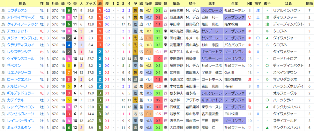This screenshot has height=131, width=314.
Task: Click green triangle 後半 mark in レッドヴェイロン row
Action: pos(267,107)
